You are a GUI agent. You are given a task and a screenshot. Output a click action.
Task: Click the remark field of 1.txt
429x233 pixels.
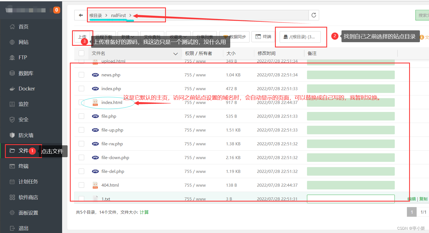(x=351, y=199)
